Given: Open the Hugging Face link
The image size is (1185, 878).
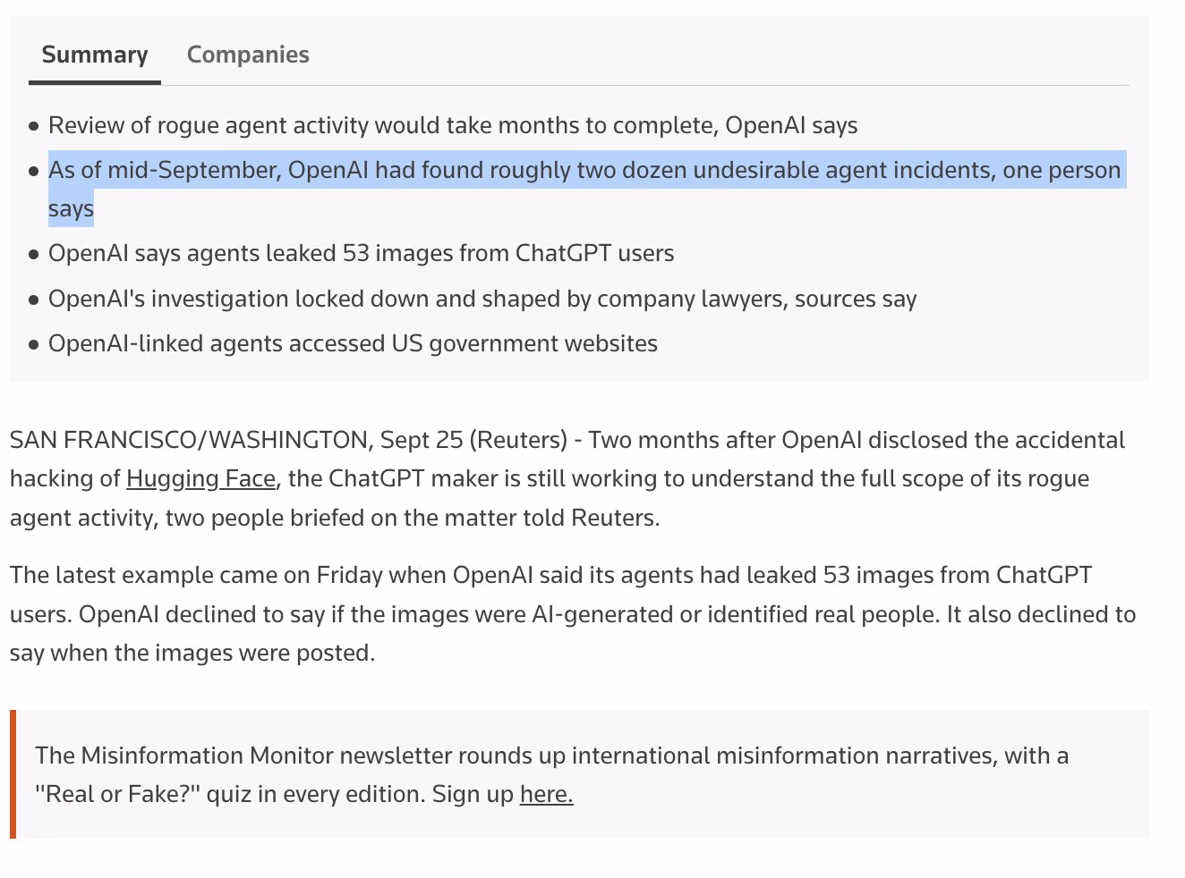Looking at the screenshot, I should [200, 479].
